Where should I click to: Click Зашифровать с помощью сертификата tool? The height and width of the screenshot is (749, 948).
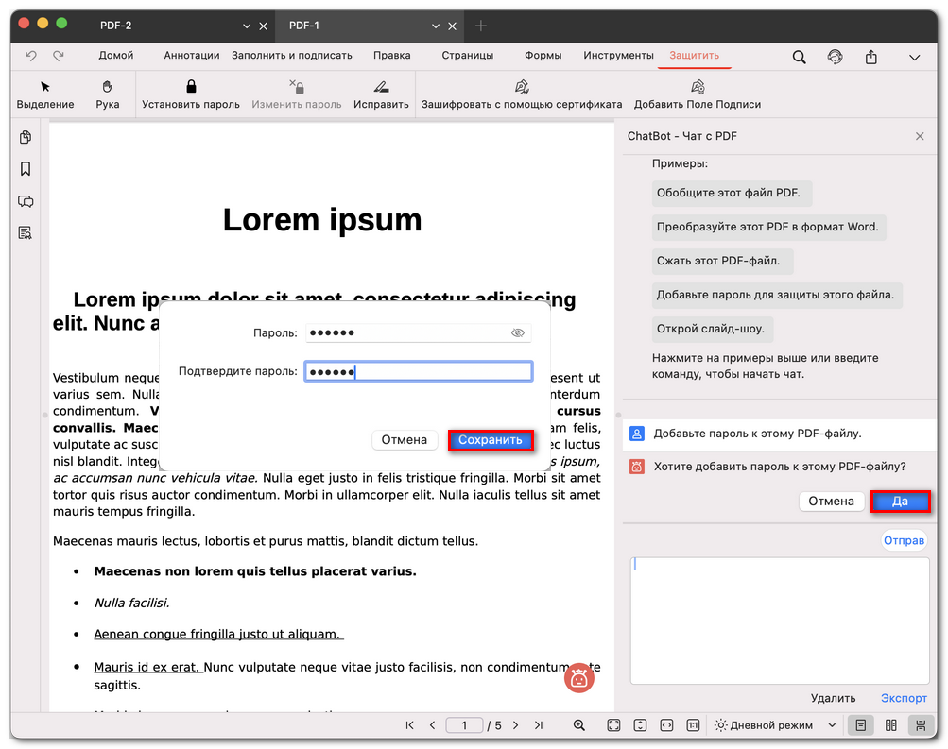pyautogui.click(x=521, y=87)
